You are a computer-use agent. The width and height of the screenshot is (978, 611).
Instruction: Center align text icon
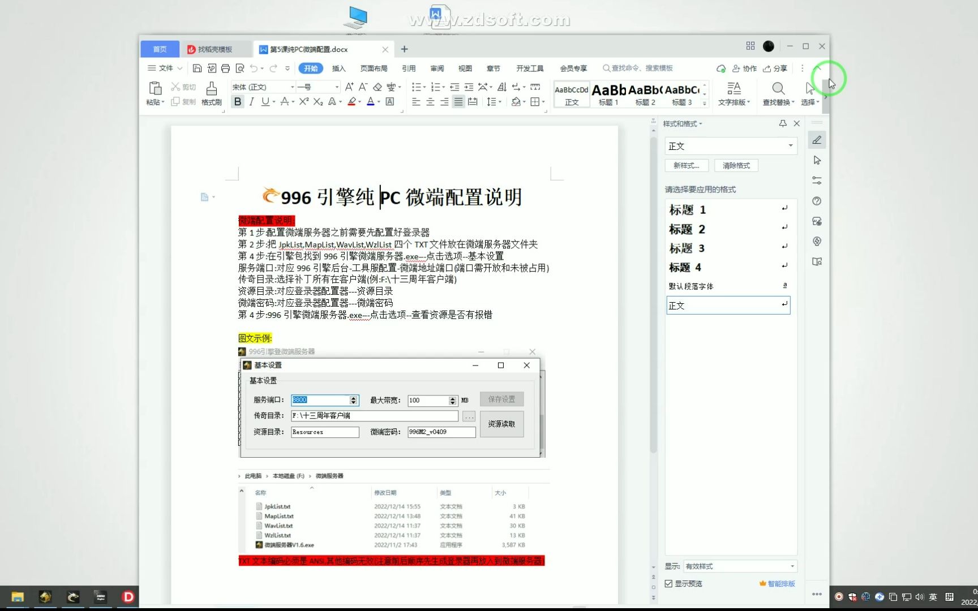[x=430, y=102]
